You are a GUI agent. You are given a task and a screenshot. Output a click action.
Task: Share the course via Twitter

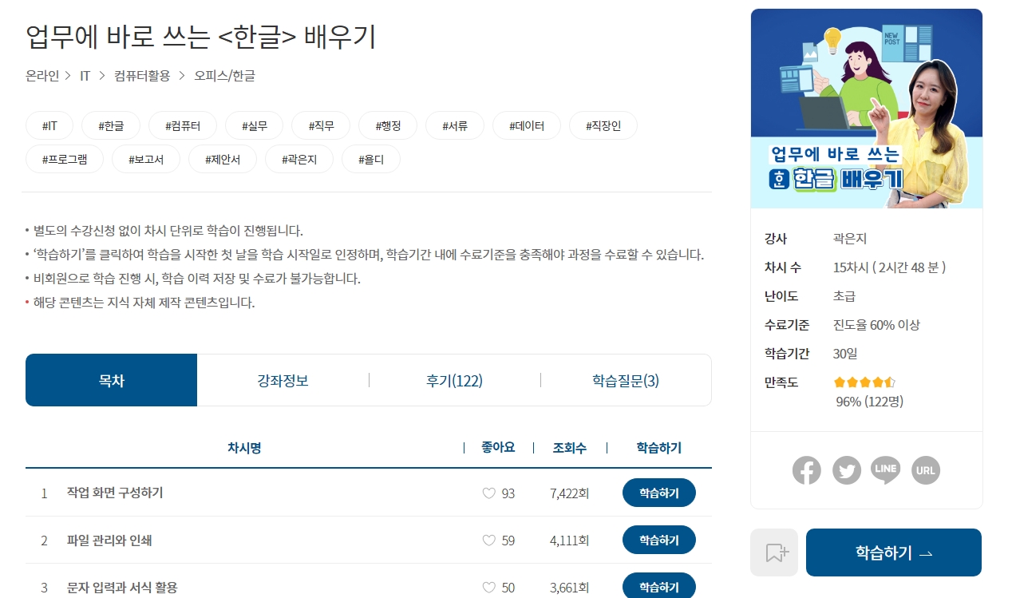[847, 470]
